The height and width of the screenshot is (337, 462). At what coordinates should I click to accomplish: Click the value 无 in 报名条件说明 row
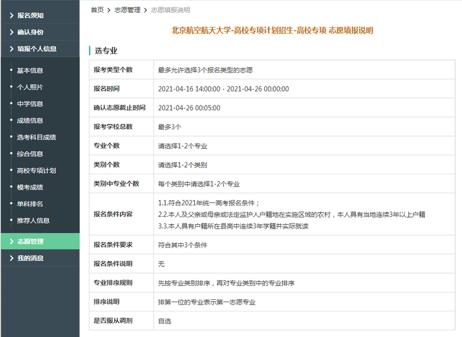(x=161, y=264)
